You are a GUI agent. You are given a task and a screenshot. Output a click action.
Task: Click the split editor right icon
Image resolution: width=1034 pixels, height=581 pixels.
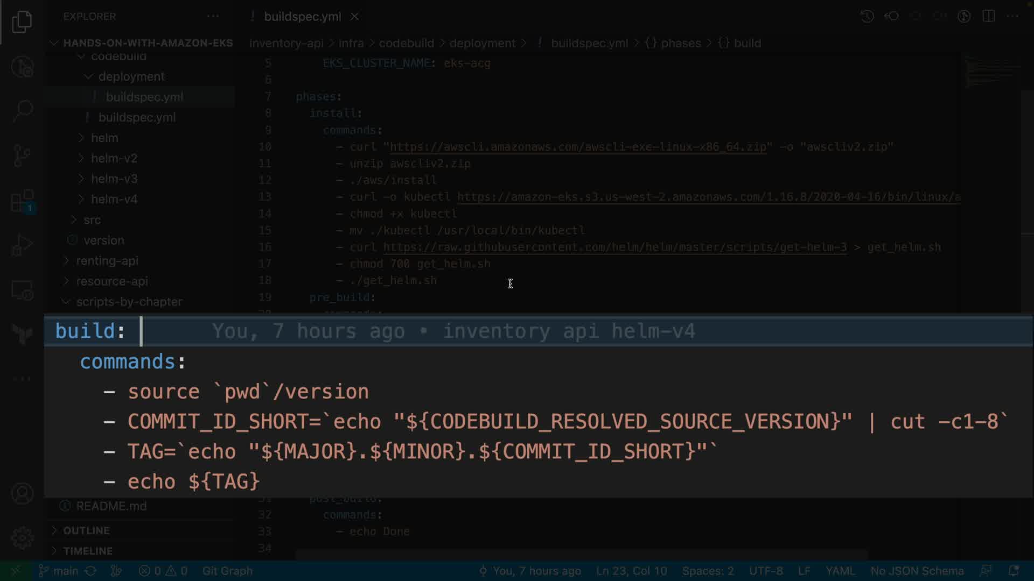[988, 16]
